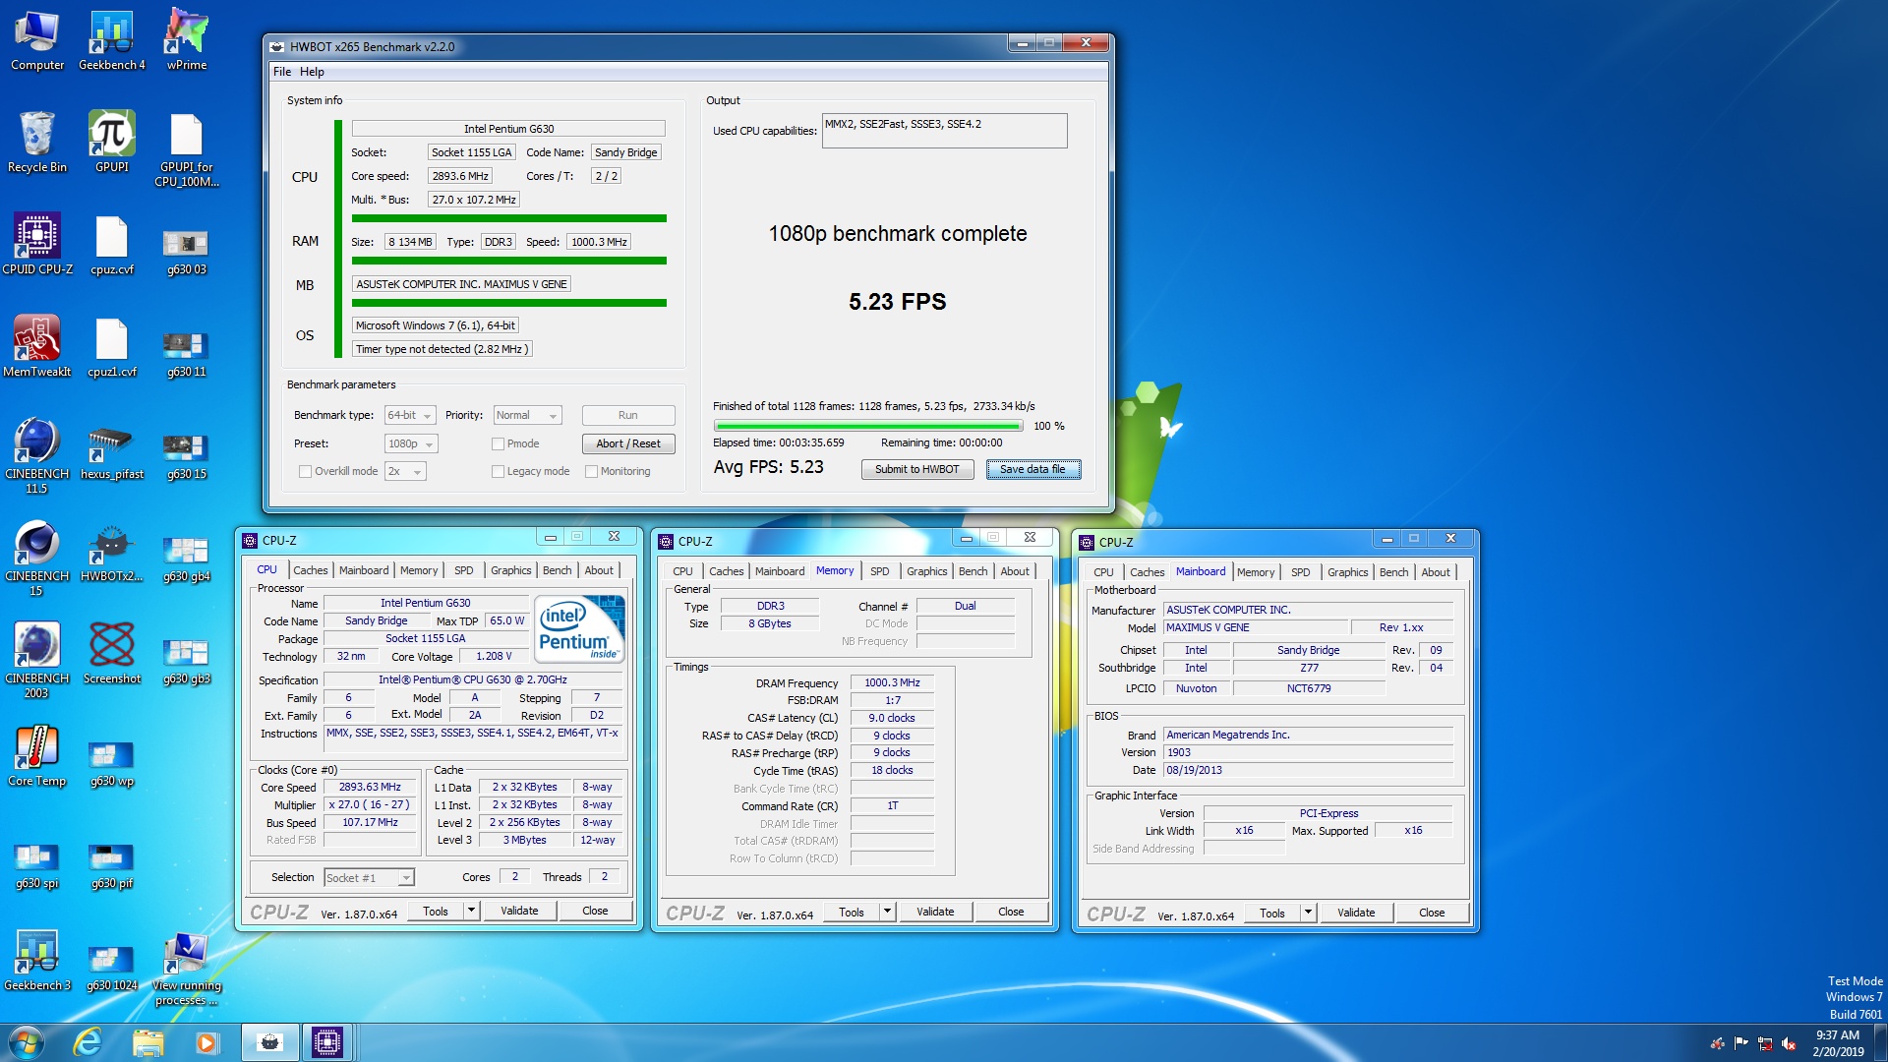Open the wPrime desktop shortcut
The height and width of the screenshot is (1062, 1888).
coord(187,41)
